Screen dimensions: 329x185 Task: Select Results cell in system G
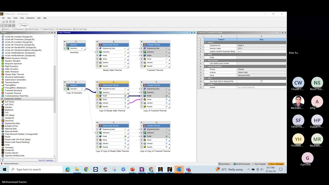click(x=113, y=147)
